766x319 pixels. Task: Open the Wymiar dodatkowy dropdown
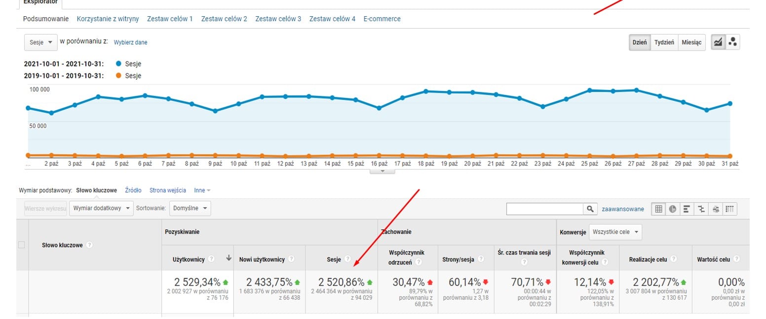click(102, 208)
